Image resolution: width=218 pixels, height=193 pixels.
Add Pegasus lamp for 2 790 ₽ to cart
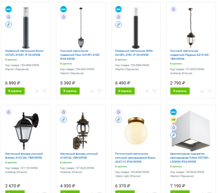tap(180, 91)
